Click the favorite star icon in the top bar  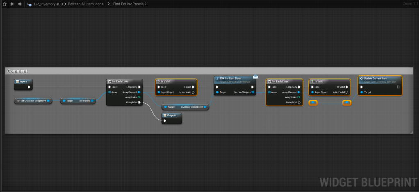tap(5, 4)
